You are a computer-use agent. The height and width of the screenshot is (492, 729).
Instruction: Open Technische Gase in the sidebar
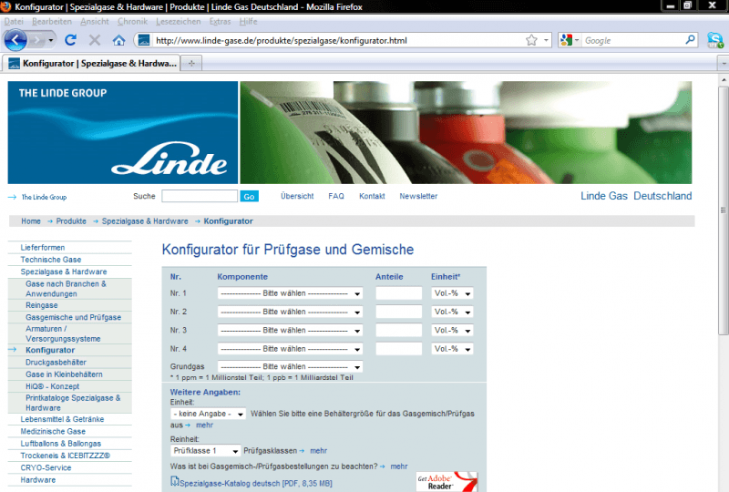[x=51, y=260]
